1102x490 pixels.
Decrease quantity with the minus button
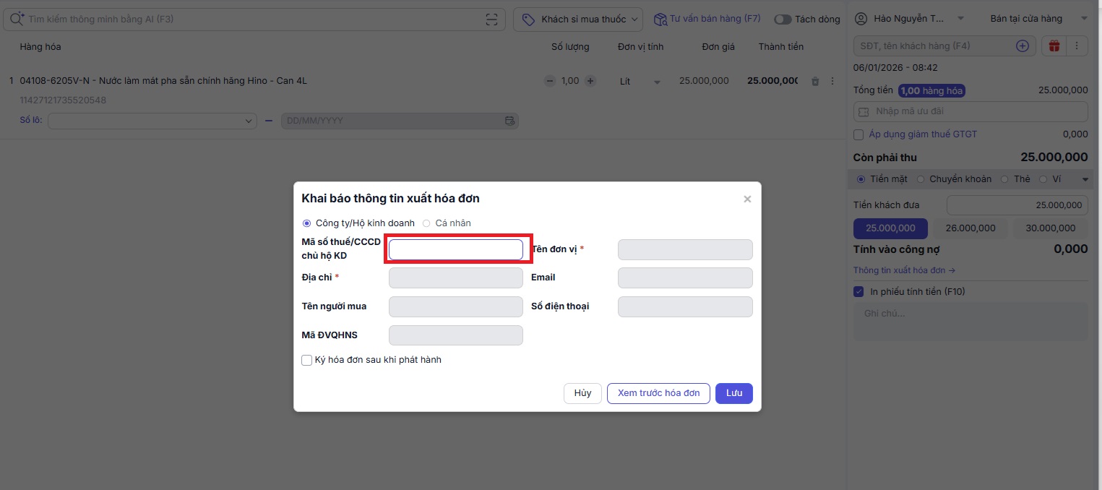(550, 81)
